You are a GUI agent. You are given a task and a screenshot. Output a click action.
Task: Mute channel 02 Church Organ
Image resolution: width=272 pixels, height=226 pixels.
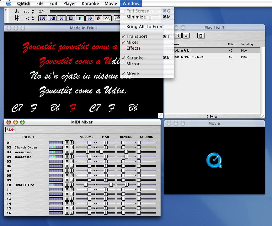(67, 147)
